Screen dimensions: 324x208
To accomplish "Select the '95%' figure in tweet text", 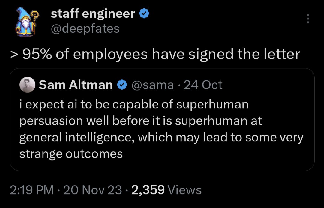I will (37, 55).
